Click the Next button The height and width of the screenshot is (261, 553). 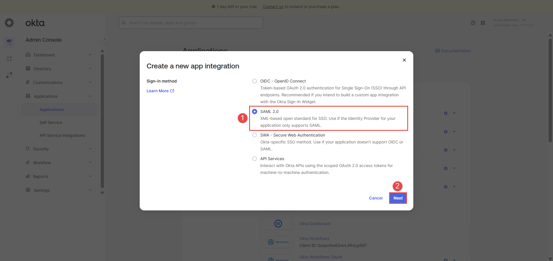click(x=398, y=198)
